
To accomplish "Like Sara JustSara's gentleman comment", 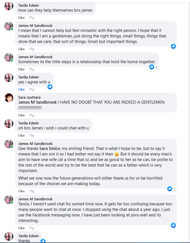I will 21,115.
